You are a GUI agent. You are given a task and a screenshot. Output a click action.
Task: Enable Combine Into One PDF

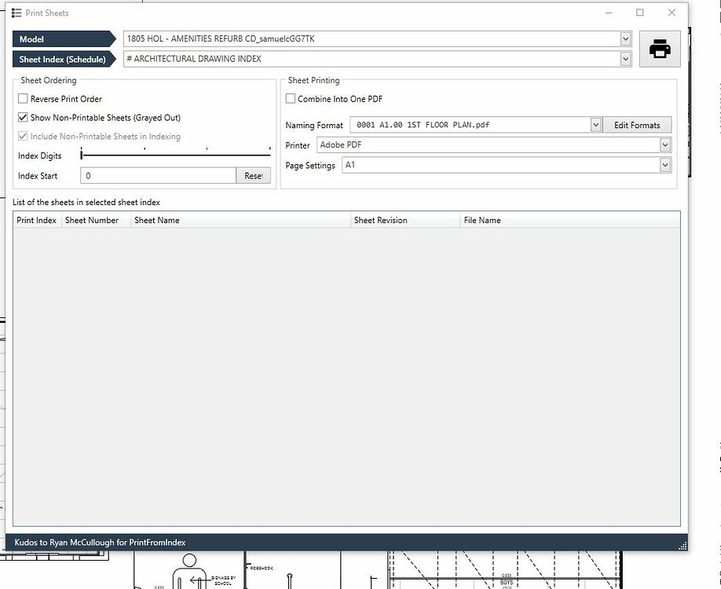tap(290, 98)
